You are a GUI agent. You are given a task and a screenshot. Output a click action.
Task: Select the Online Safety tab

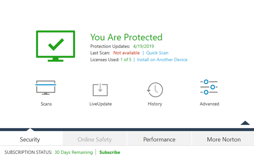coord(95,139)
